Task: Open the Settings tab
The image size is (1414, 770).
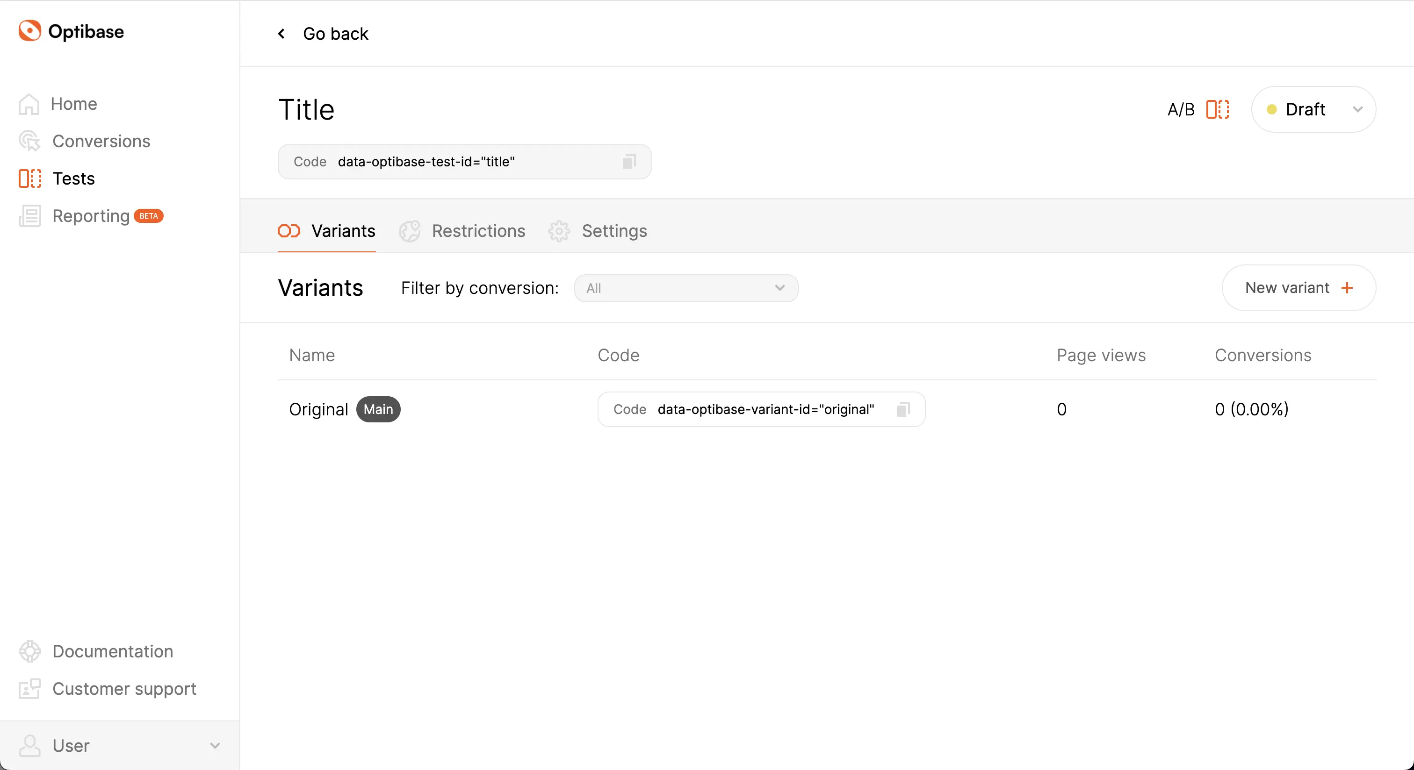Action: tap(613, 231)
